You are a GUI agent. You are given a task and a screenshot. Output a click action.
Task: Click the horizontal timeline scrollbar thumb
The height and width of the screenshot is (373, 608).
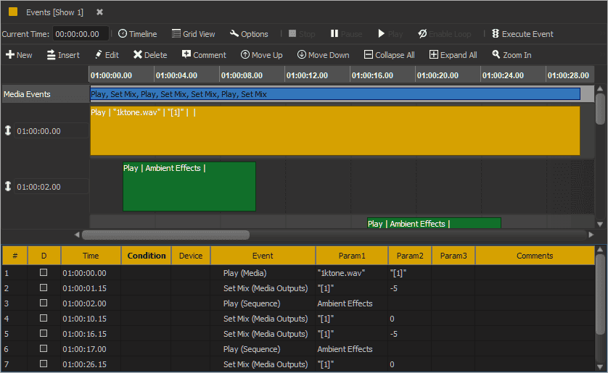pyautogui.click(x=165, y=235)
